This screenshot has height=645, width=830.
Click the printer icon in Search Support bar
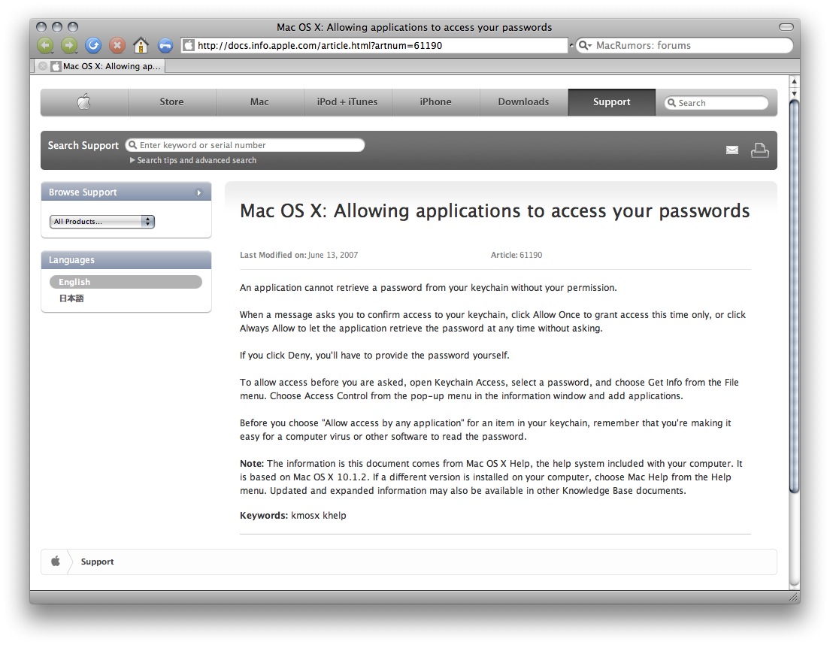click(x=759, y=150)
